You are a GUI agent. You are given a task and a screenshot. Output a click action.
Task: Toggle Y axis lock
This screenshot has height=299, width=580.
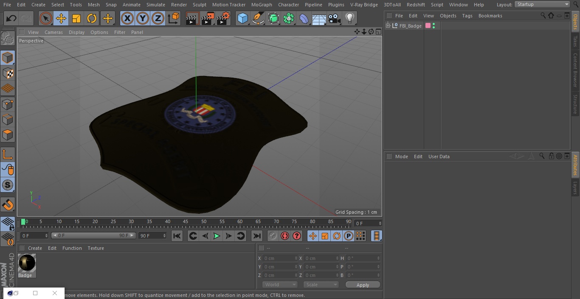[x=143, y=19]
